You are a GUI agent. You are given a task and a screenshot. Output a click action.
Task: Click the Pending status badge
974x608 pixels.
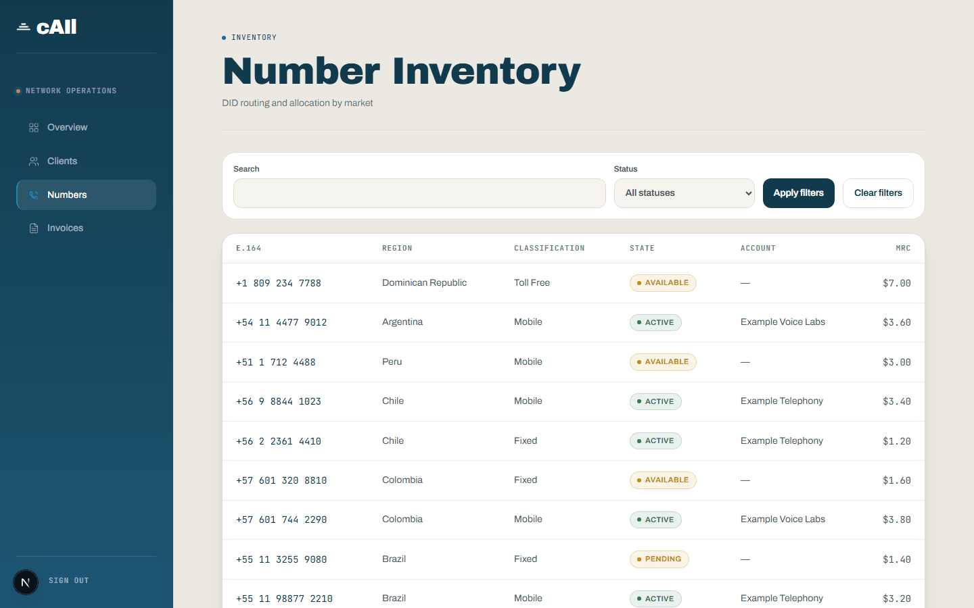click(659, 559)
